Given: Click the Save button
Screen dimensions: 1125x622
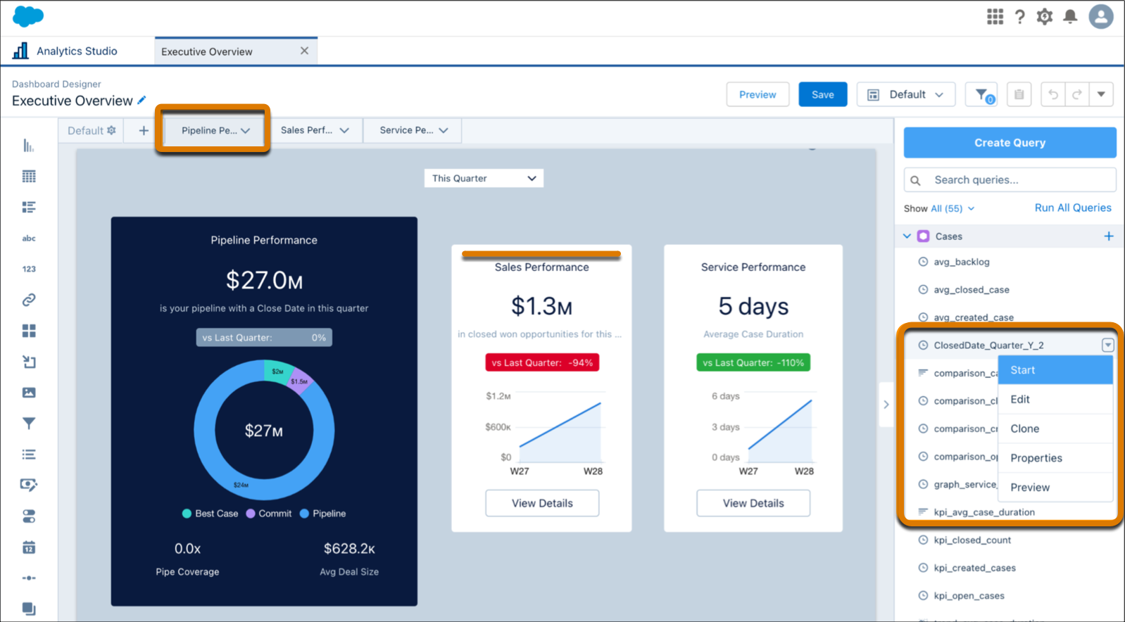Looking at the screenshot, I should 822,95.
